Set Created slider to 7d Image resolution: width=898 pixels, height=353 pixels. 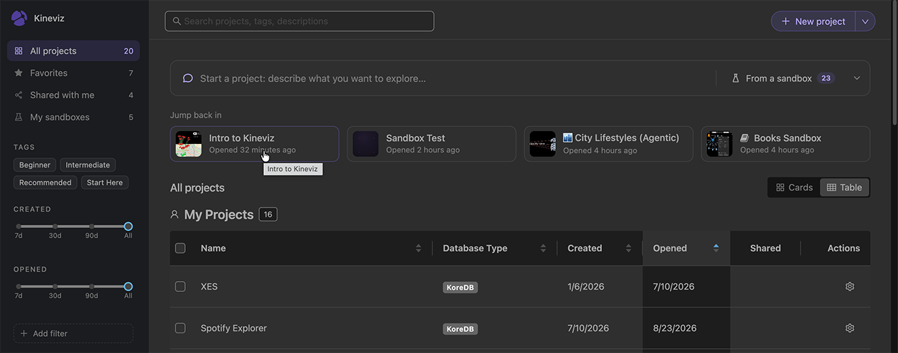pos(18,227)
